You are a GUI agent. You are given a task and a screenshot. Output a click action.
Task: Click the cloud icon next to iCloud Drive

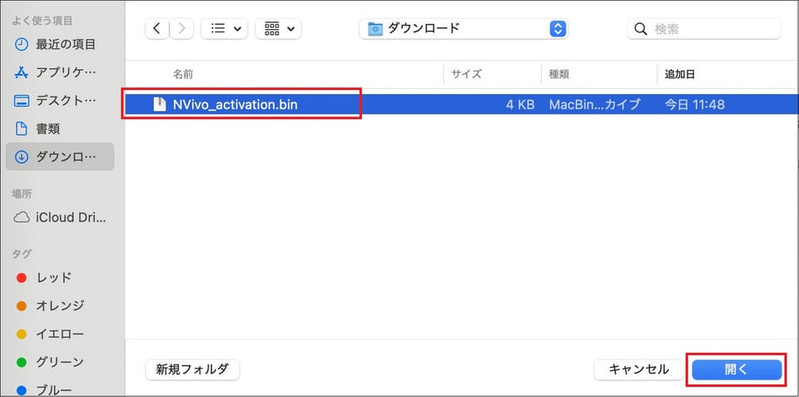(22, 218)
